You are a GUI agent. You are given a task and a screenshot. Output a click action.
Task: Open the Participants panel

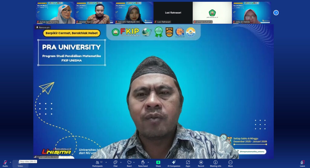[98, 163]
